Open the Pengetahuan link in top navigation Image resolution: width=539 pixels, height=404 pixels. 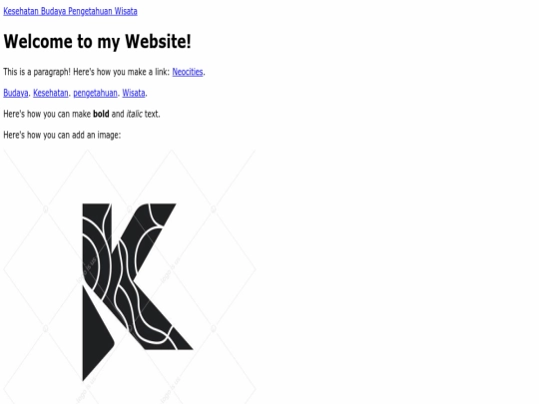(x=90, y=11)
